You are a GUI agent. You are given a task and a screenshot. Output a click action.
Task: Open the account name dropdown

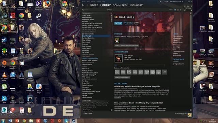click(176, 2)
